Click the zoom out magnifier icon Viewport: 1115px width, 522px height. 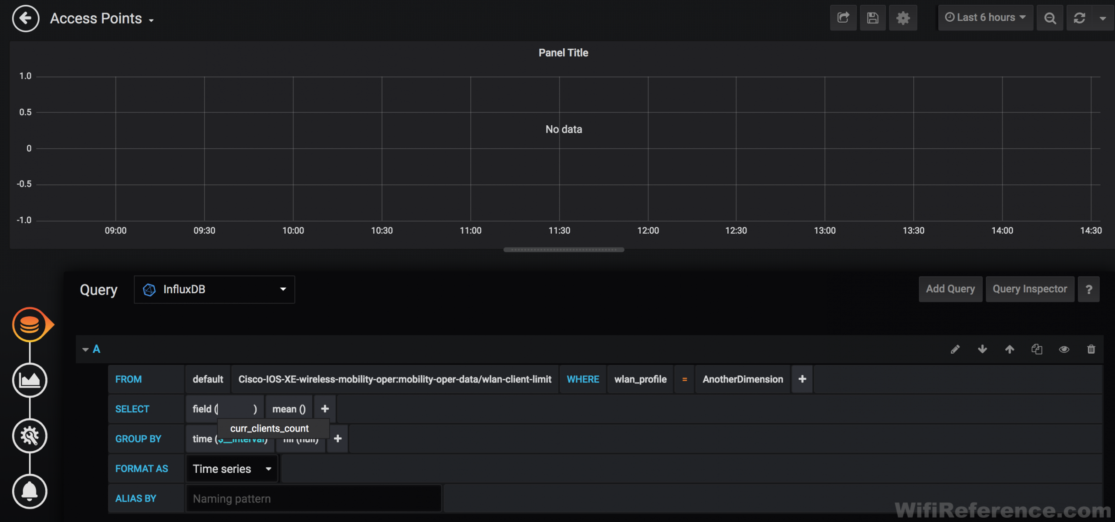pos(1050,18)
